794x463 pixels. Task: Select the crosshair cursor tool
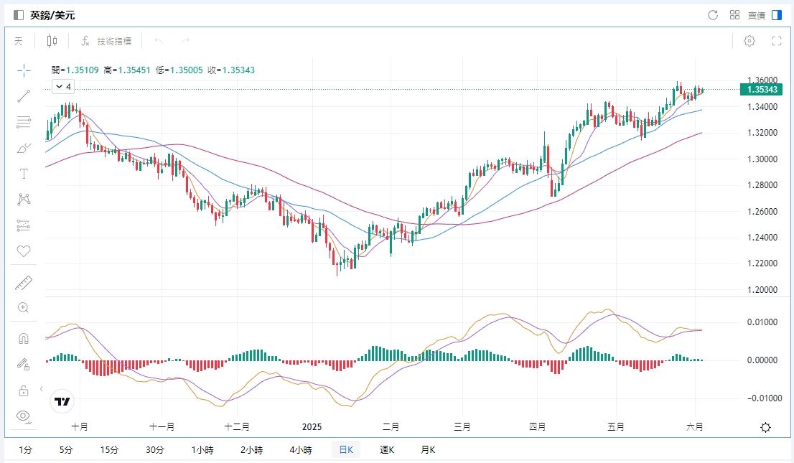point(24,70)
